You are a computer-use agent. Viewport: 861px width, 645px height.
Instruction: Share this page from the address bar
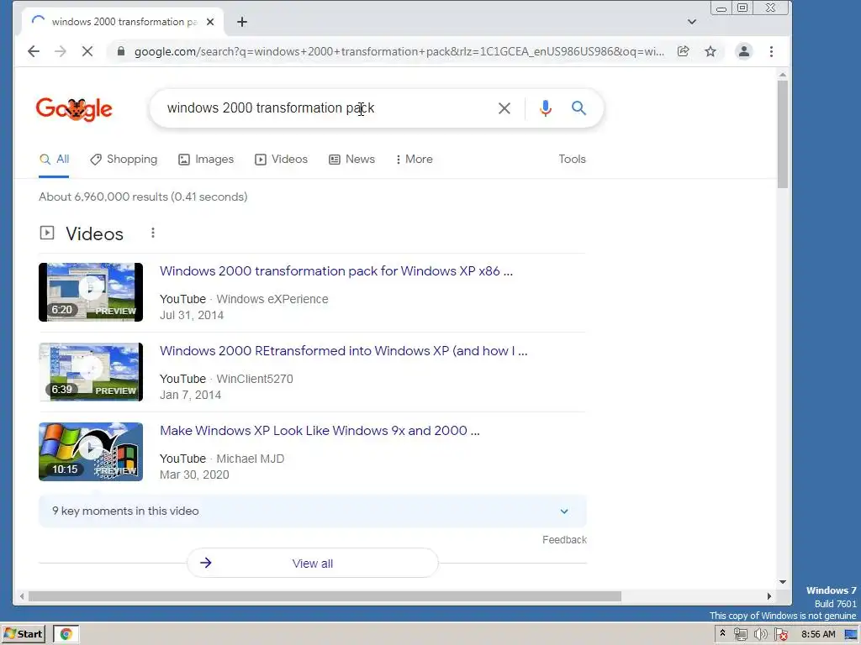[x=683, y=51]
